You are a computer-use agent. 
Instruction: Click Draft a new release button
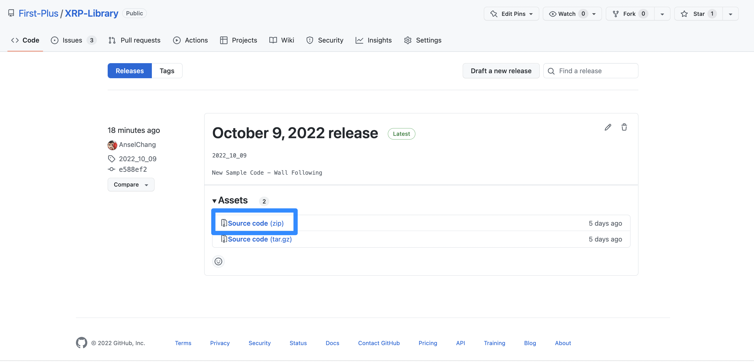501,71
